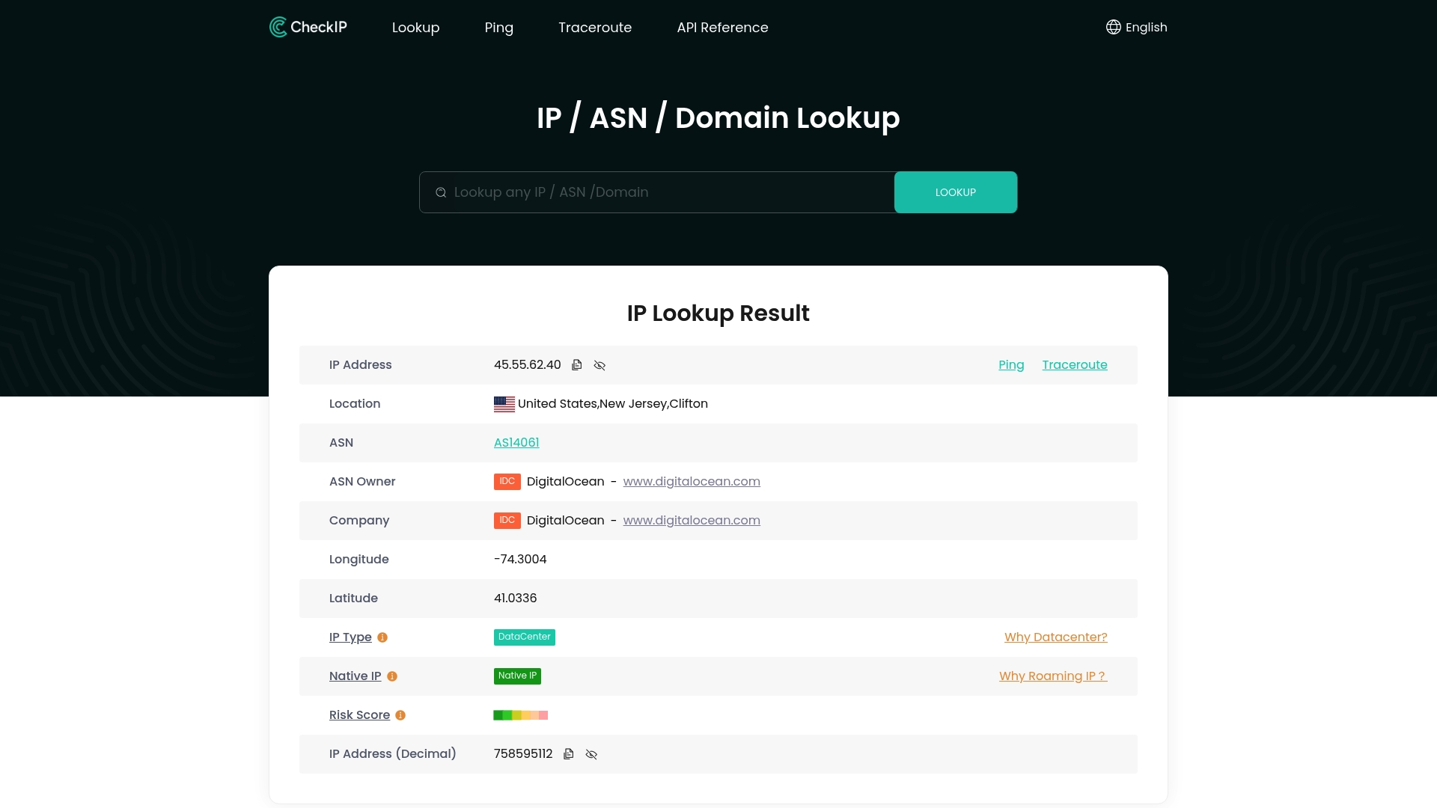Copy the decimal IP address 758595112
The height and width of the screenshot is (808, 1437).
point(569,754)
